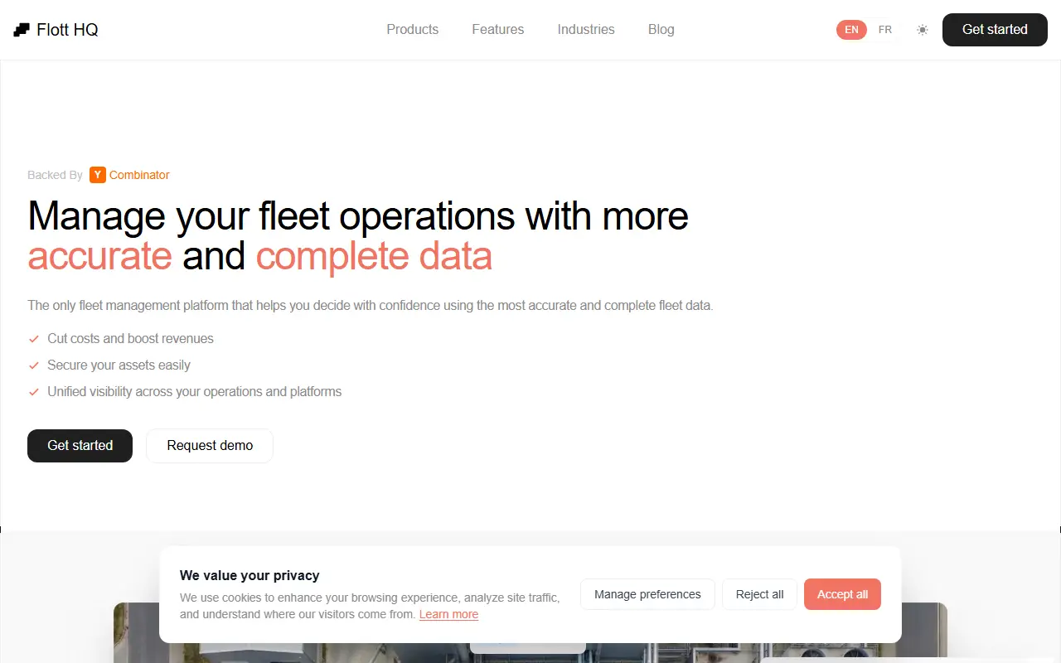This screenshot has height=663, width=1061.
Task: Click the Combinator link text
Action: pos(139,175)
